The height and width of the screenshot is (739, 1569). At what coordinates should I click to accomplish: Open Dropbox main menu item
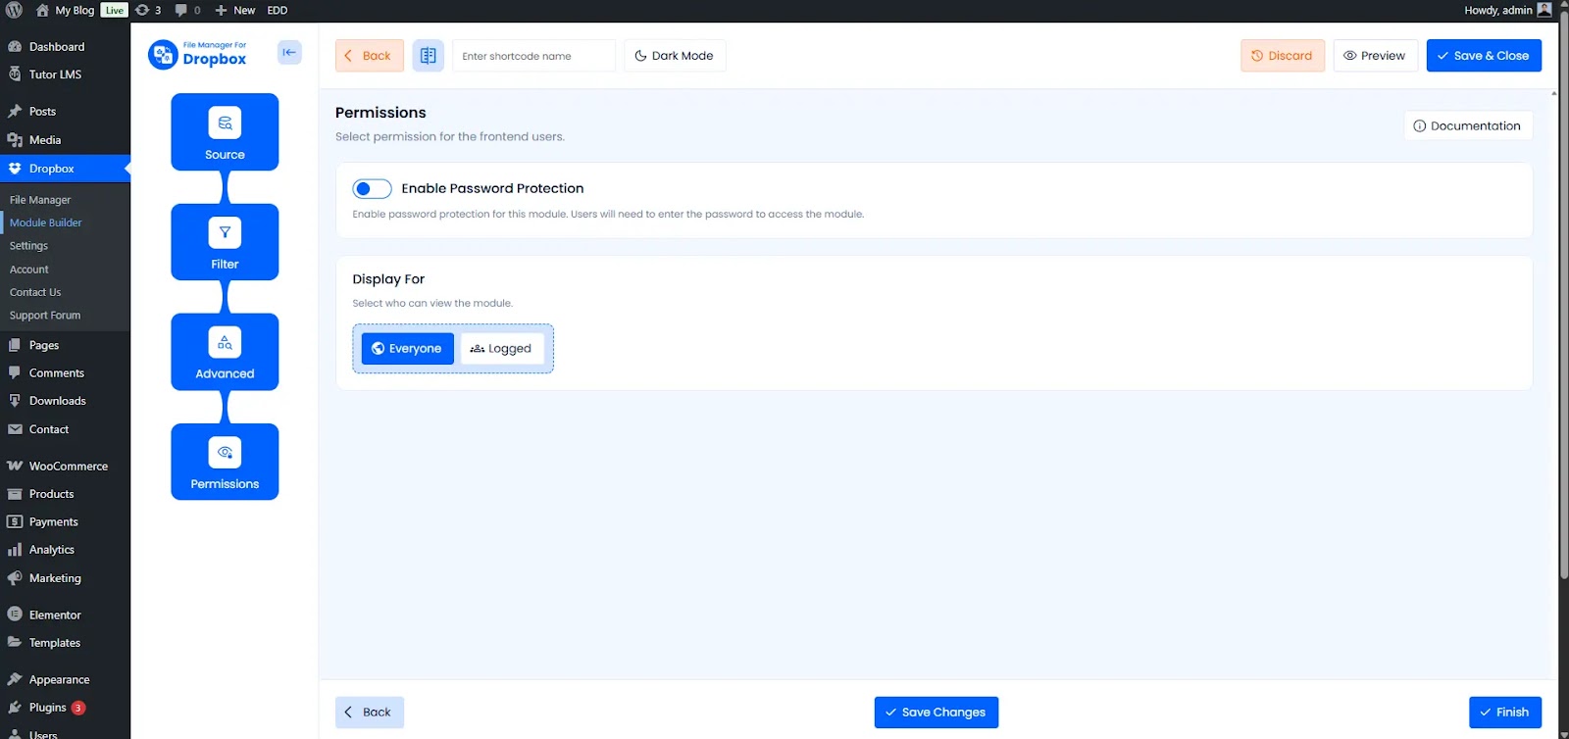tap(65, 169)
